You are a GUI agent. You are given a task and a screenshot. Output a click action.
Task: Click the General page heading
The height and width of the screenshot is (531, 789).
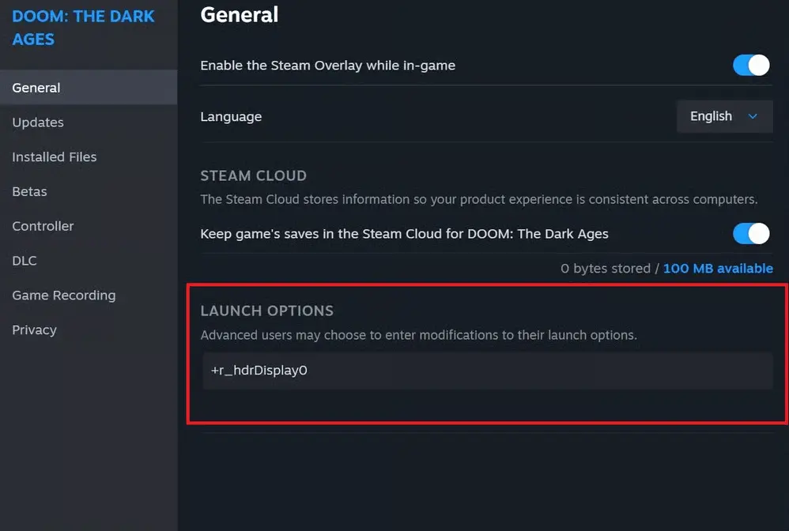[x=239, y=14]
